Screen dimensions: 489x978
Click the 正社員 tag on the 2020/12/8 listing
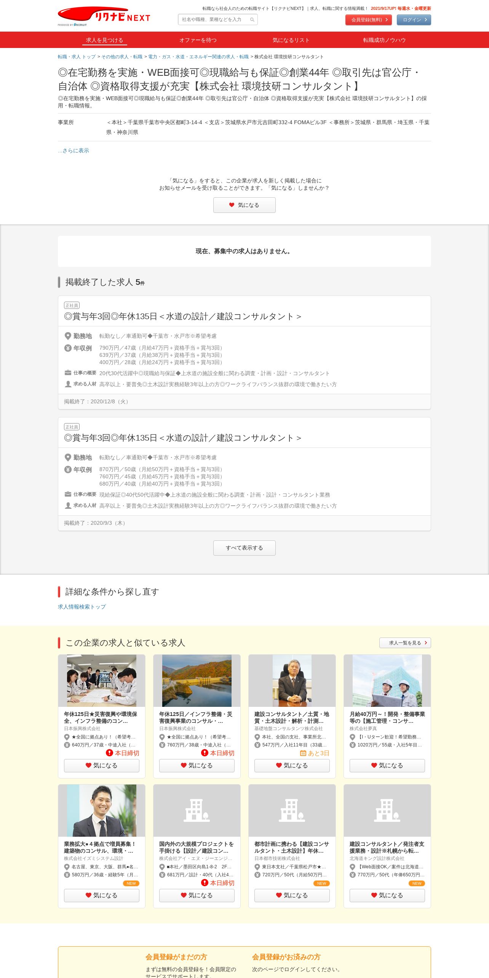tap(72, 305)
